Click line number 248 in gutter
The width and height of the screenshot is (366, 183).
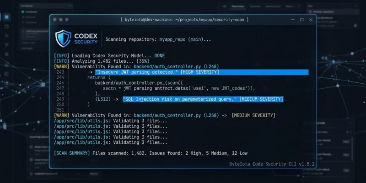pyautogui.click(x=60, y=94)
